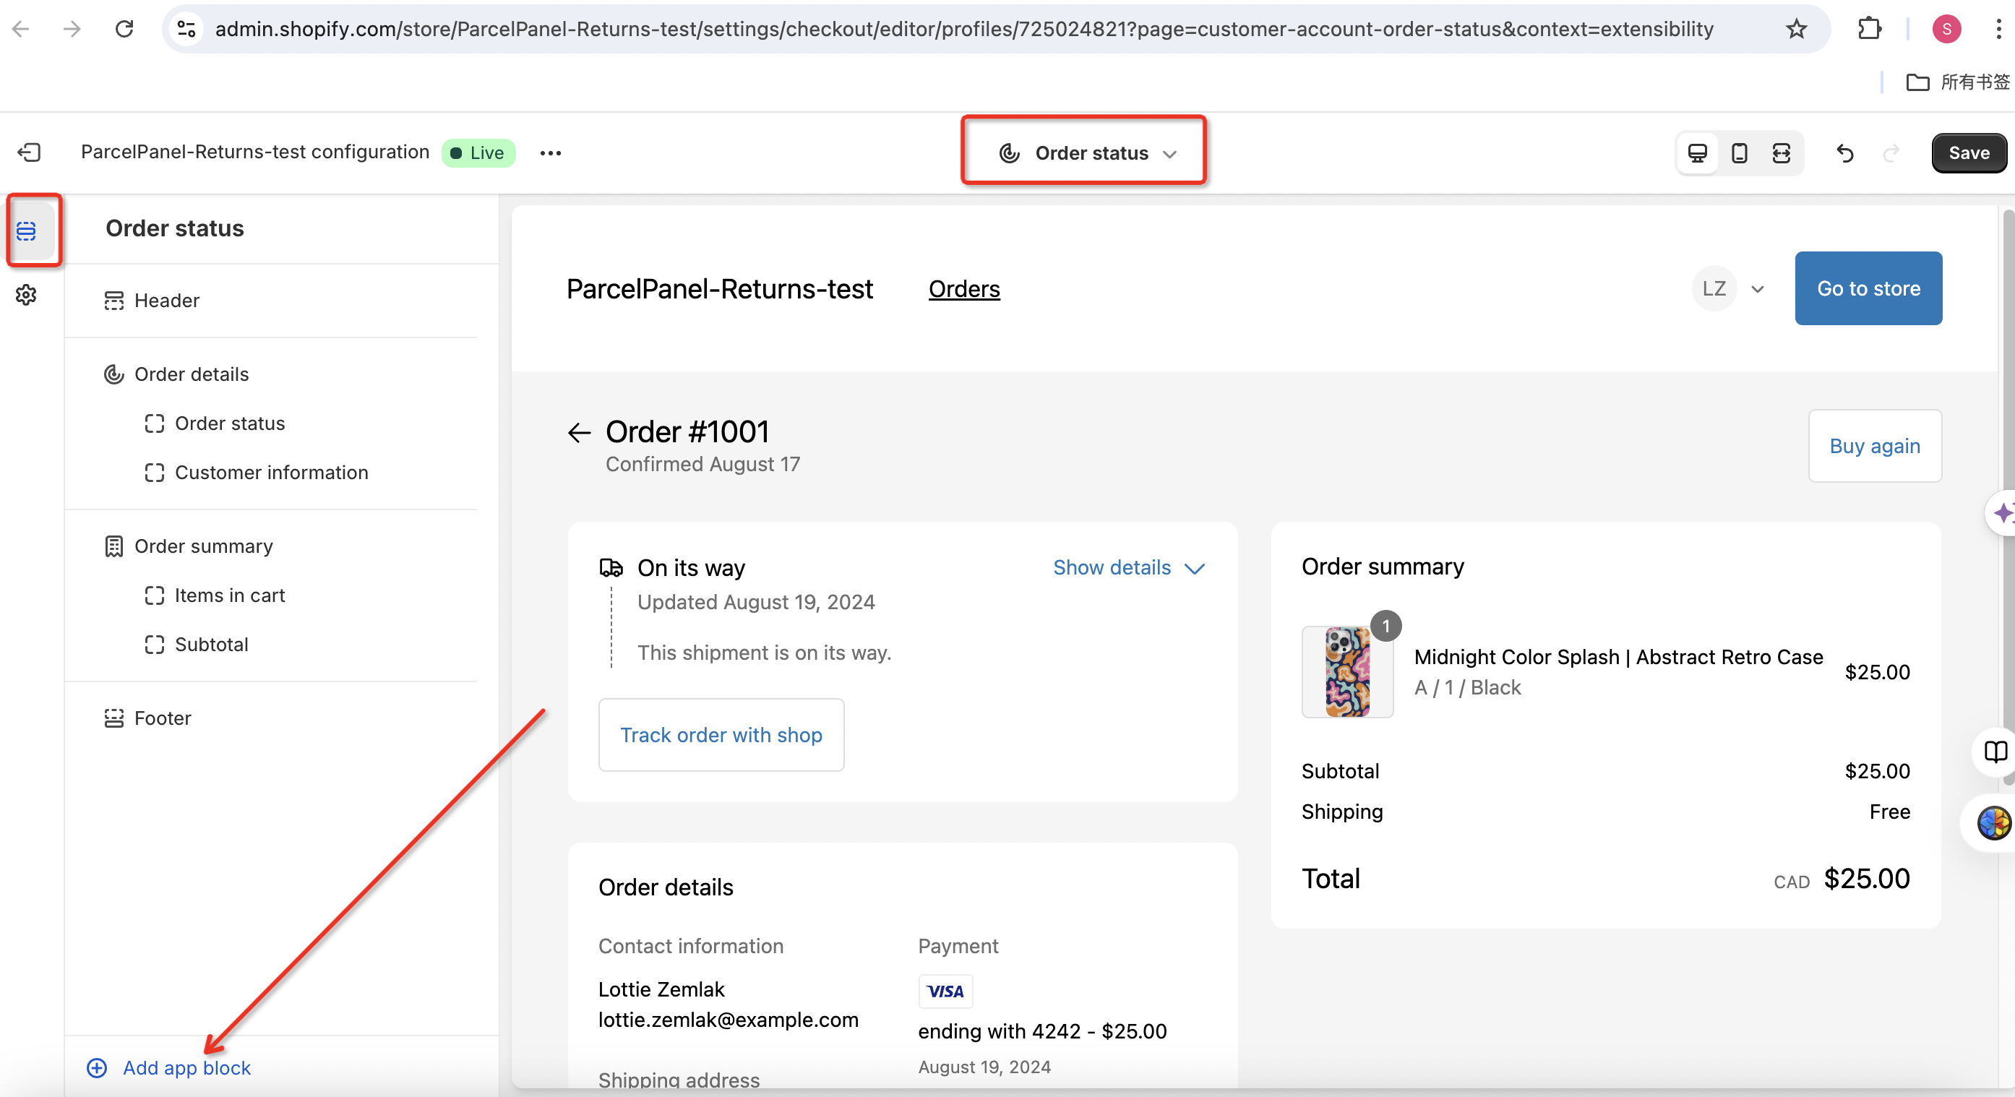Click the Add app block link
The image size is (2015, 1097).
pos(186,1067)
